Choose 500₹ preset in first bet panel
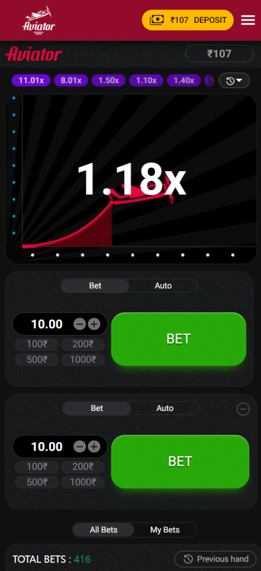 pyautogui.click(x=37, y=360)
